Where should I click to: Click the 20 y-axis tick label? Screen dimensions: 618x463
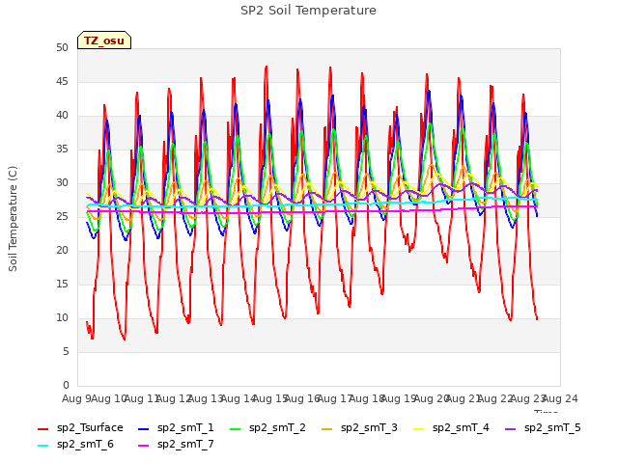(x=62, y=251)
